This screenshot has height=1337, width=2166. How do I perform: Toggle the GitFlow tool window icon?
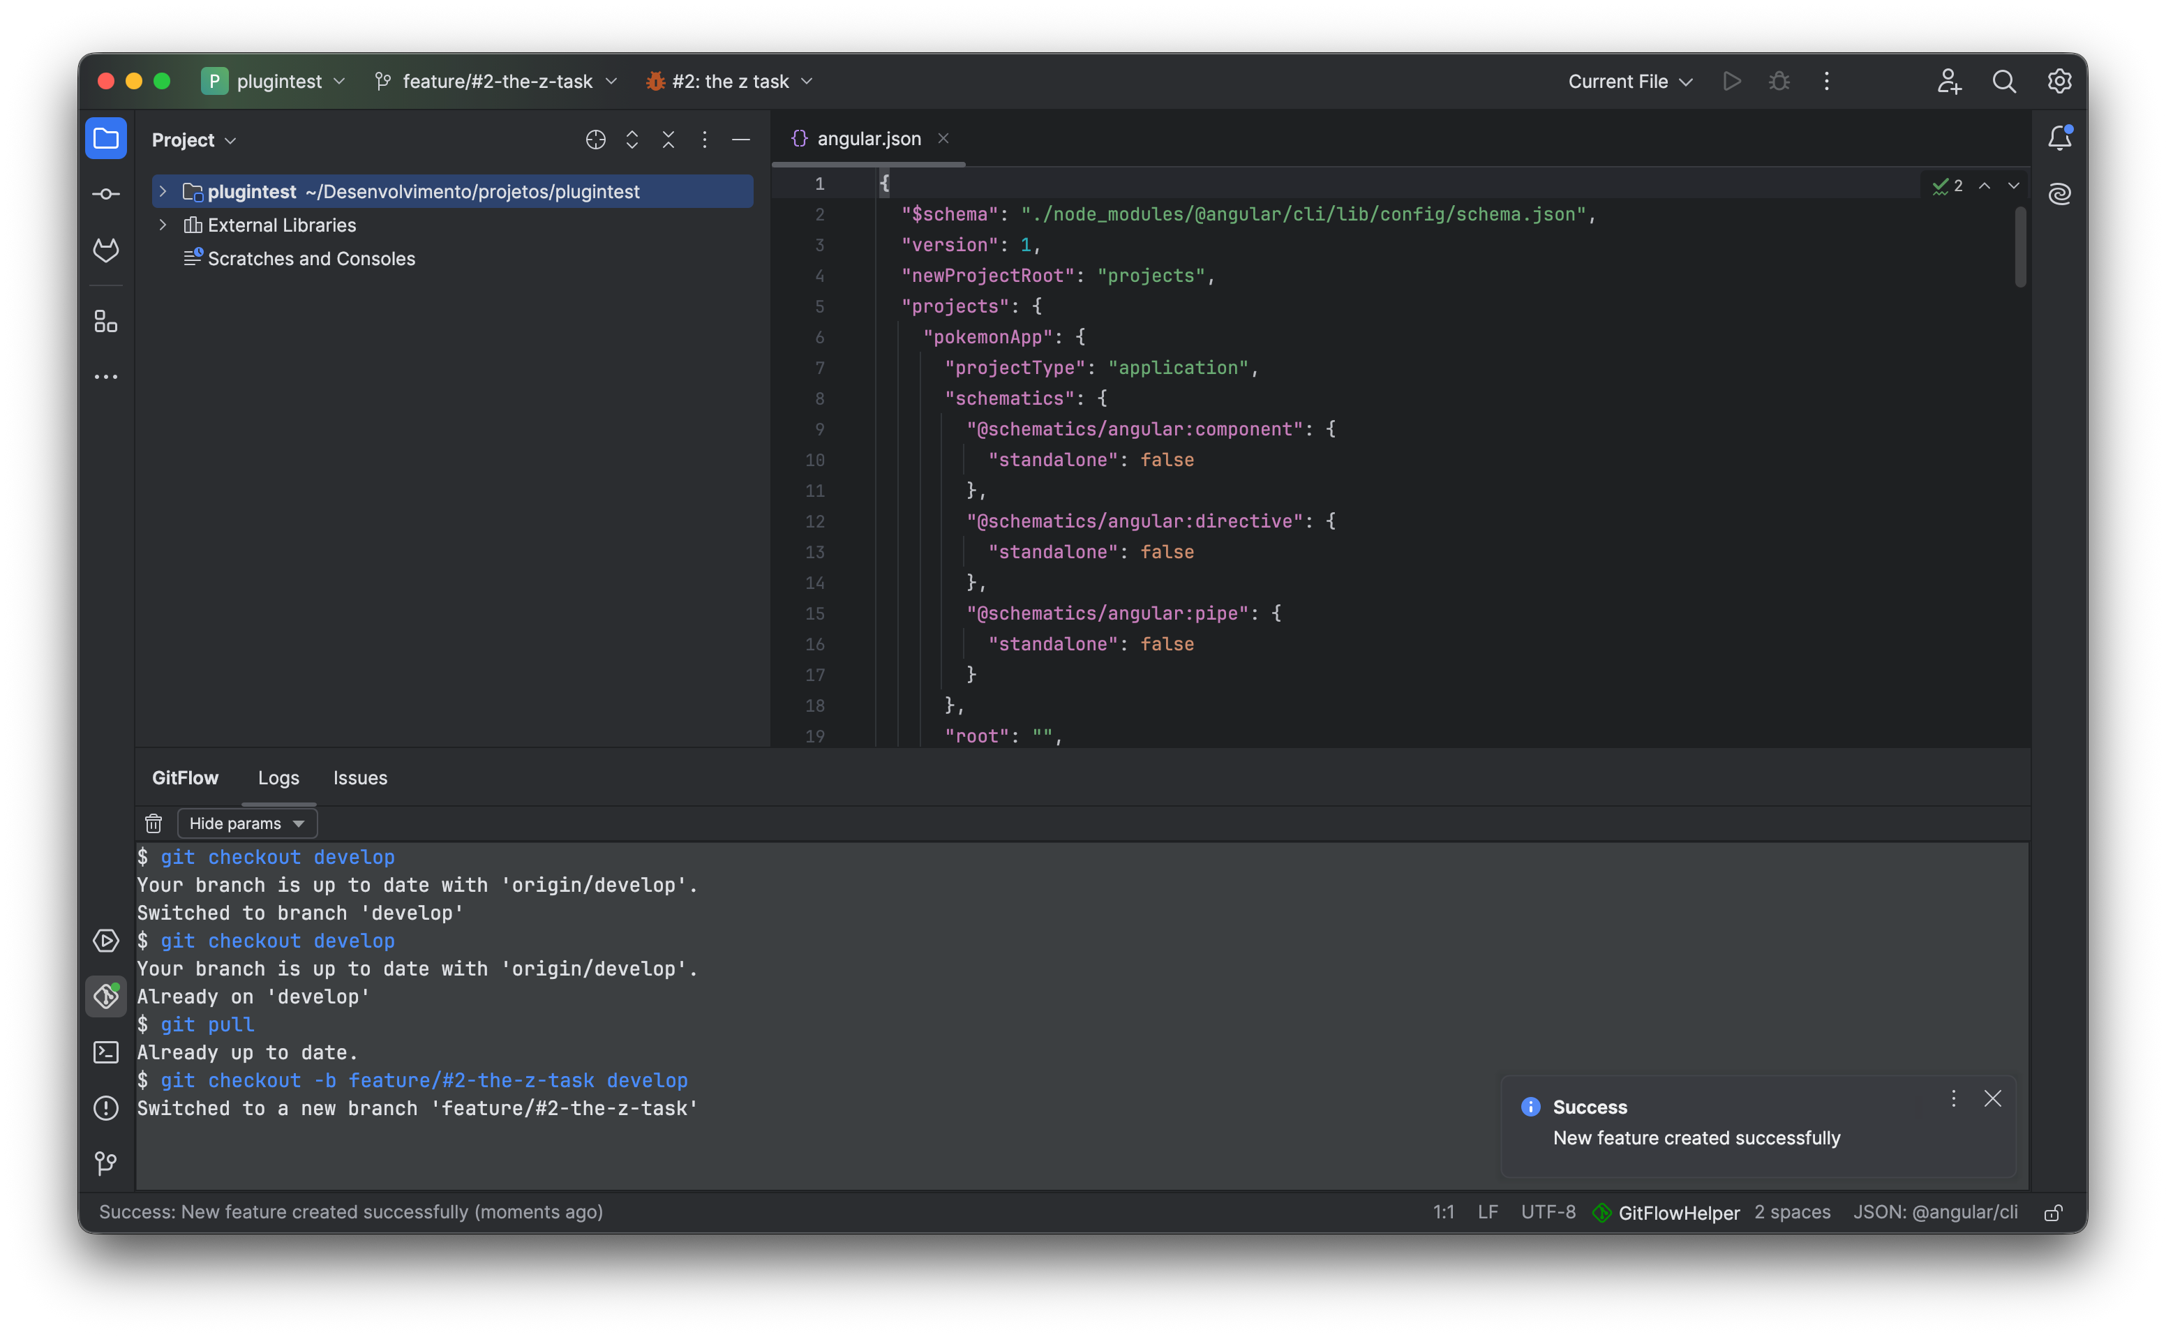(x=106, y=996)
